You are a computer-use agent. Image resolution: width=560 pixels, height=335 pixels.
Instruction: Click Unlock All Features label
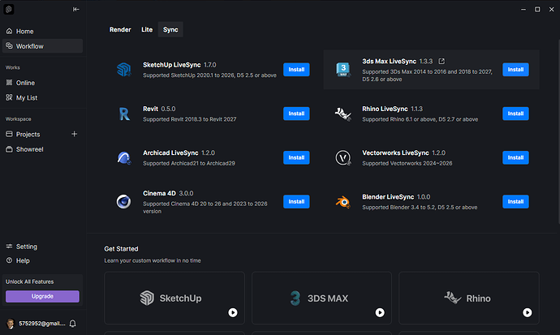[30, 281]
